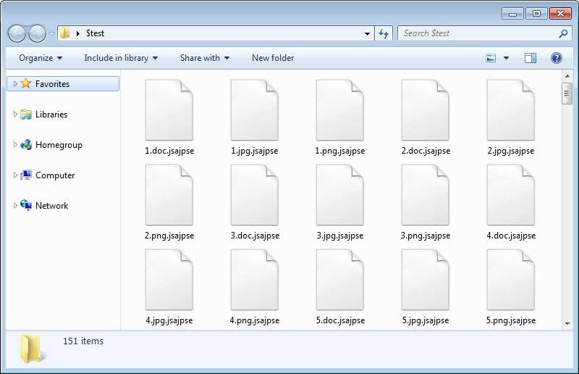579x374 pixels.
Task: Toggle the preview pane button
Action: click(x=531, y=58)
